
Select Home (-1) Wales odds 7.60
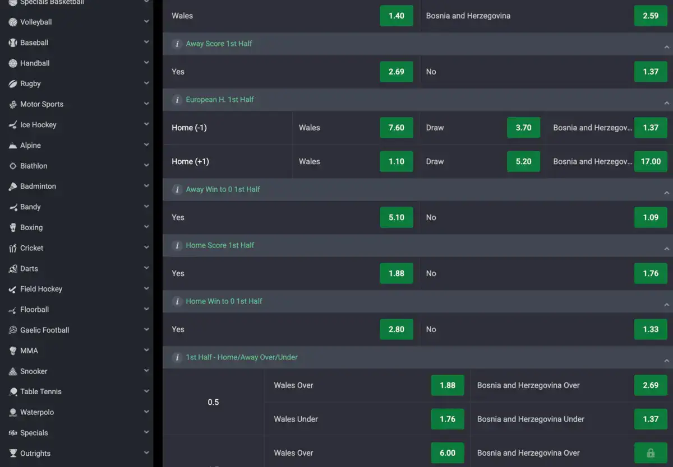pyautogui.click(x=397, y=128)
